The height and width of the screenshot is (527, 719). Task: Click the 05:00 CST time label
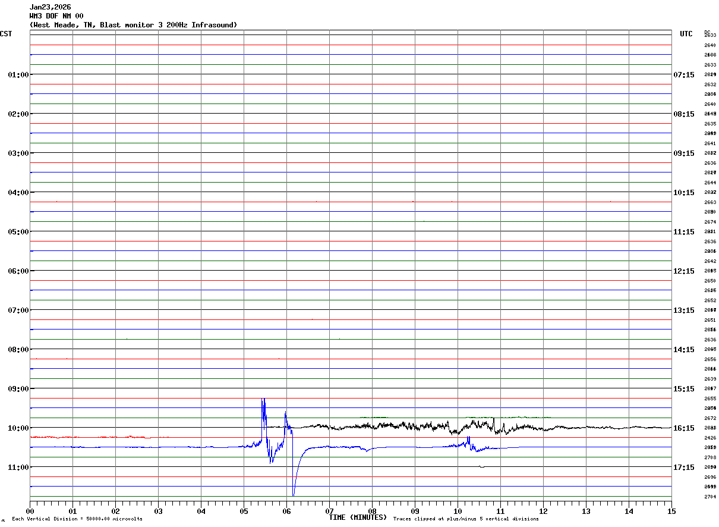coord(18,231)
